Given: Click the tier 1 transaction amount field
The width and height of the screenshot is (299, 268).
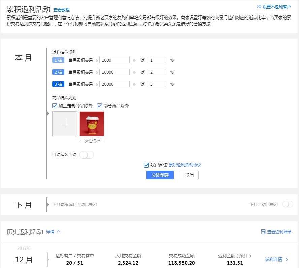Looking at the screenshot, I should coord(114,60).
